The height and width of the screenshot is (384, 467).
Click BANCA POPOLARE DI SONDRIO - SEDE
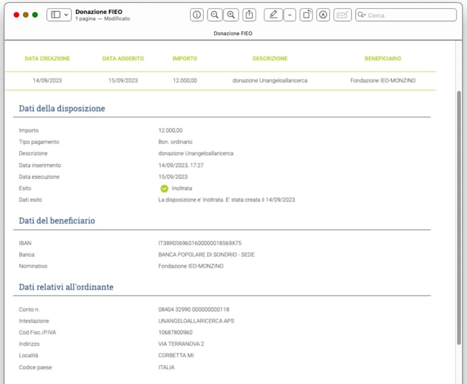click(x=207, y=255)
